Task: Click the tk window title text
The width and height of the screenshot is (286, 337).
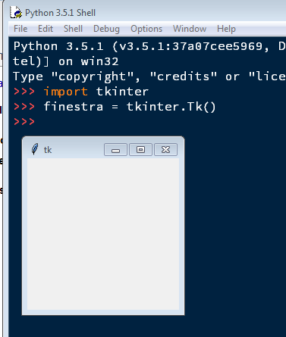Action: coord(48,150)
